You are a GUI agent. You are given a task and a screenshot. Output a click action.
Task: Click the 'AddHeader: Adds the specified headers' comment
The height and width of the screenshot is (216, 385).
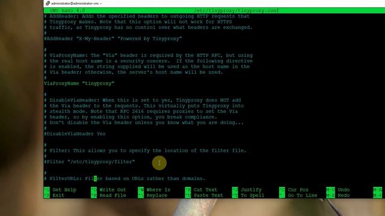(147, 16)
